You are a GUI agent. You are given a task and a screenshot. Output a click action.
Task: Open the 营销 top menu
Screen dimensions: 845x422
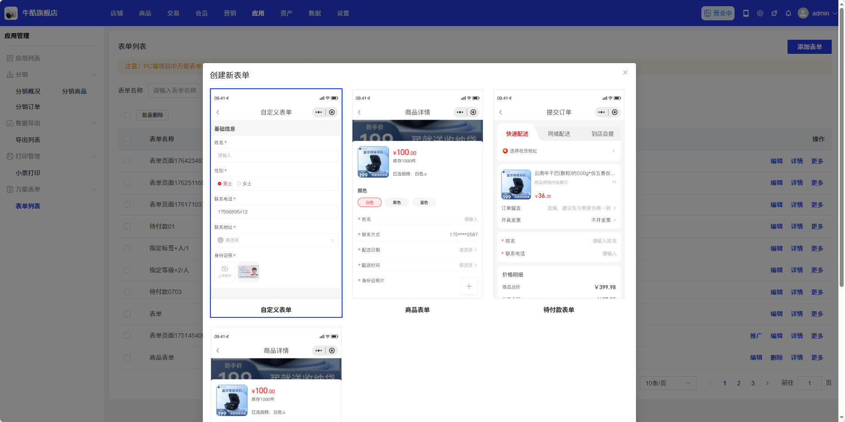[230, 13]
